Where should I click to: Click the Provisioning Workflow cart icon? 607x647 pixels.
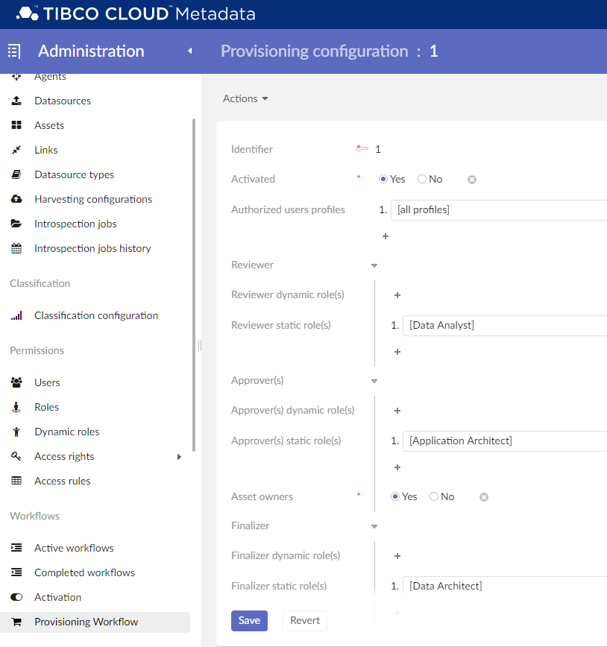click(x=16, y=622)
